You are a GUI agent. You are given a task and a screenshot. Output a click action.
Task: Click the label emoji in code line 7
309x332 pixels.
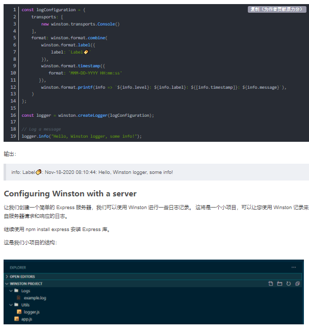click(86, 52)
